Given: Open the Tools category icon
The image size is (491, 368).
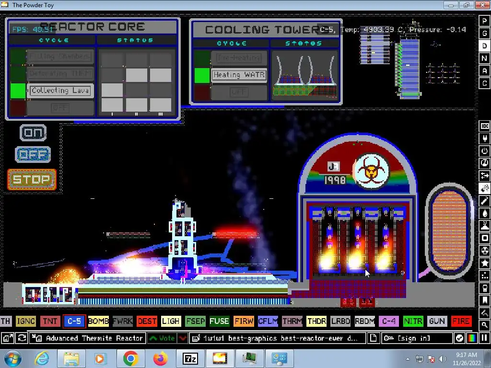Looking at the screenshot, I should click(484, 288).
